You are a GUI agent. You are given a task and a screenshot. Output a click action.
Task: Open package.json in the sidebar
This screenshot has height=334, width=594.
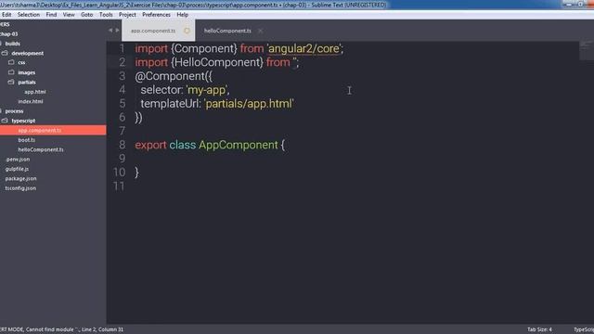click(x=20, y=178)
